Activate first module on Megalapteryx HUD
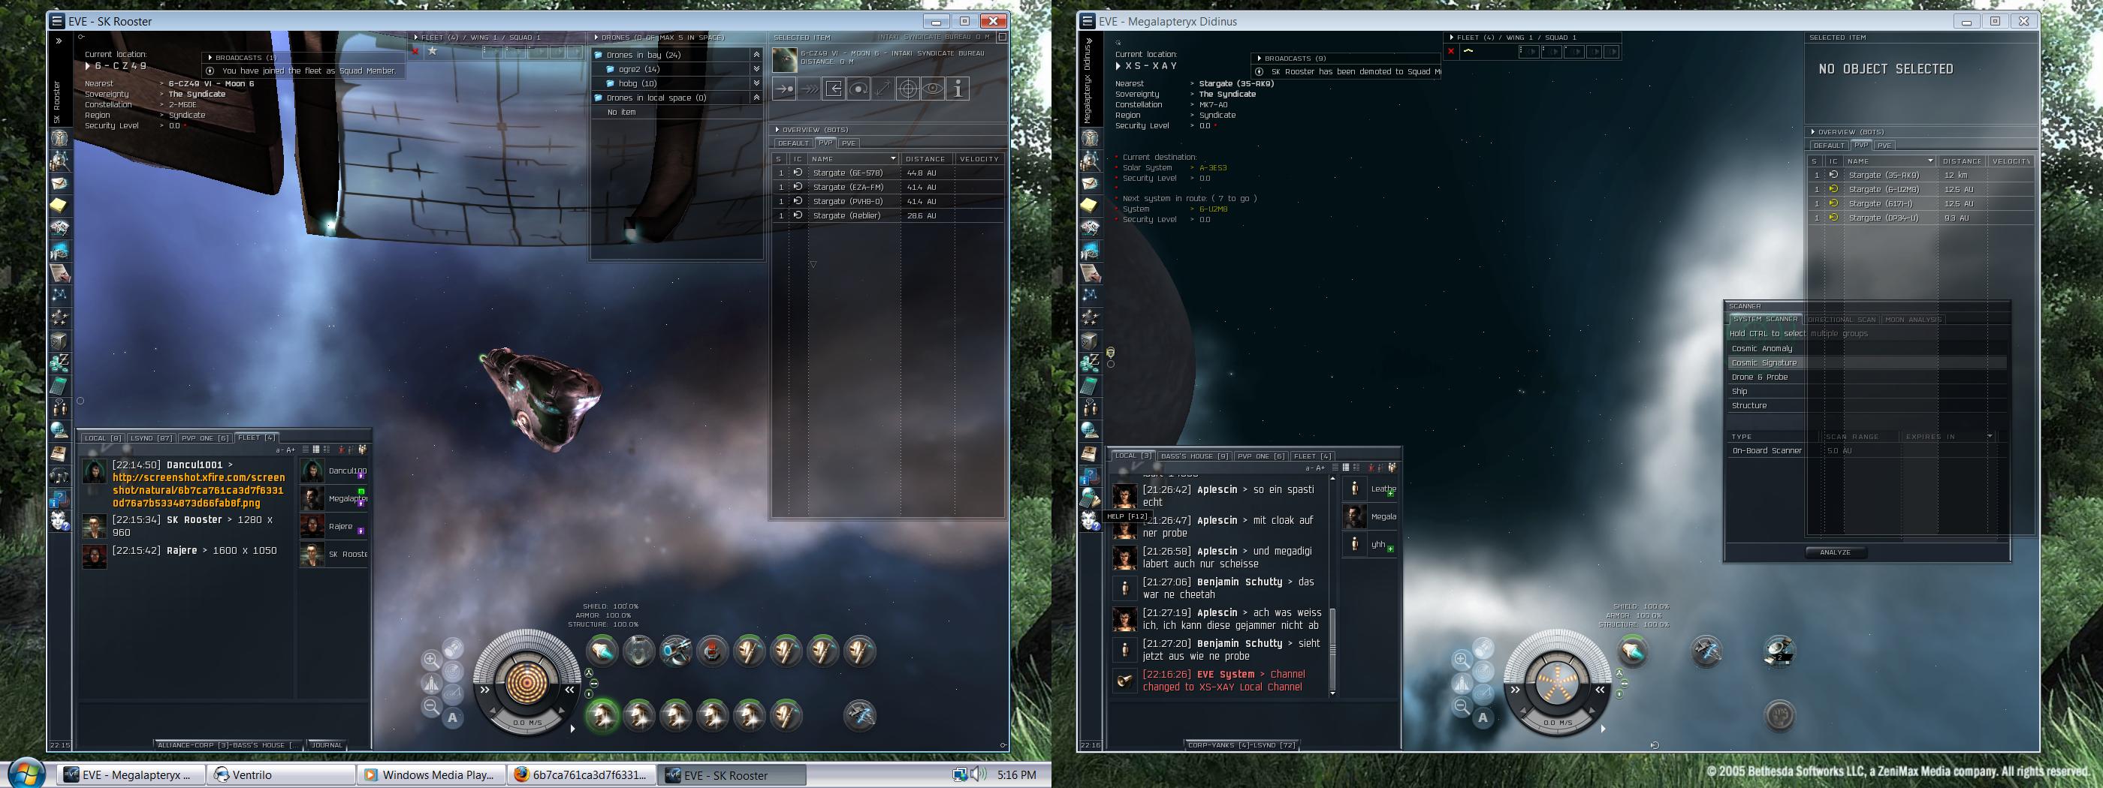This screenshot has height=788, width=2103. coord(1633,651)
